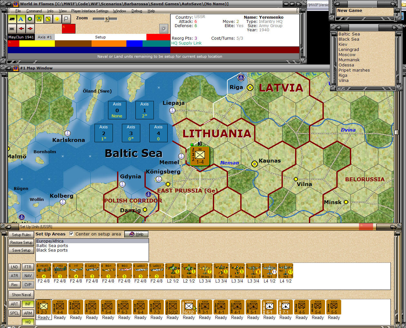Select the Yeremenko HQ 6(3)2 counter

tap(189, 307)
